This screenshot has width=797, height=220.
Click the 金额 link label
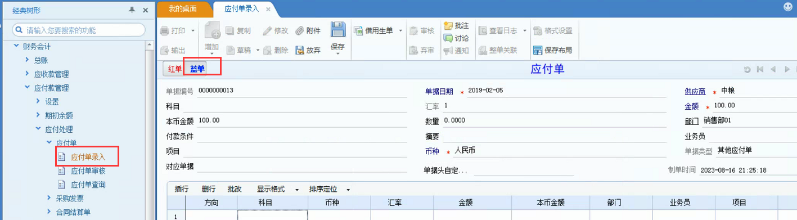[691, 106]
